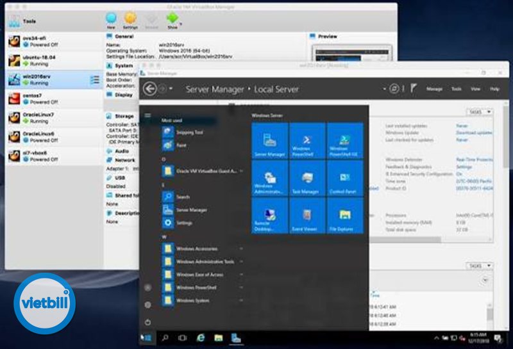Open win2016srv machine menu list icon

pos(94,79)
